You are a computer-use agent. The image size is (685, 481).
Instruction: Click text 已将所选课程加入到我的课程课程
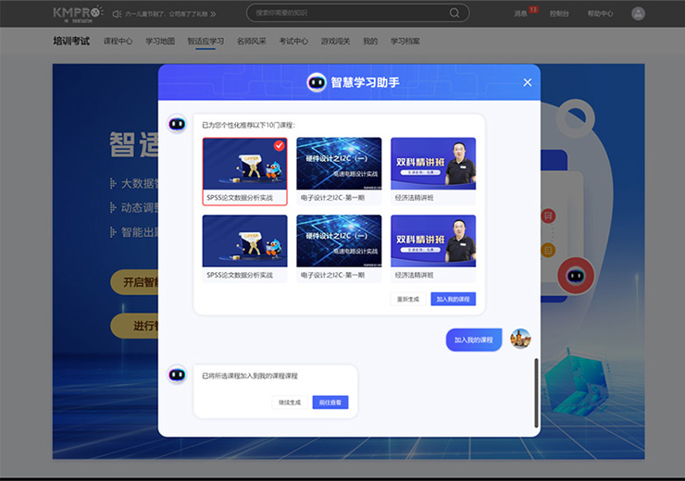250,376
